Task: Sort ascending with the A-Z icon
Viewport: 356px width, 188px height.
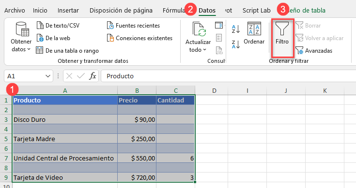Action: (236, 29)
